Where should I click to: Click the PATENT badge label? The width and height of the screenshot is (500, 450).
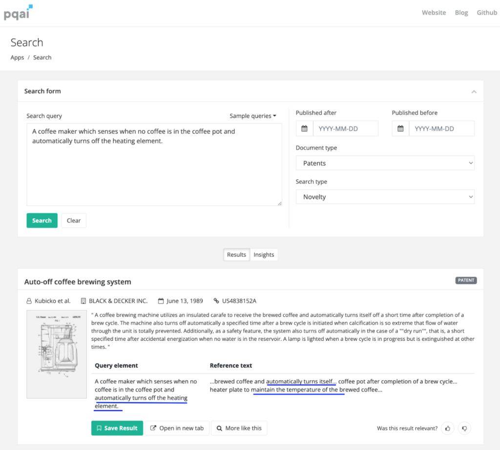coord(466,280)
